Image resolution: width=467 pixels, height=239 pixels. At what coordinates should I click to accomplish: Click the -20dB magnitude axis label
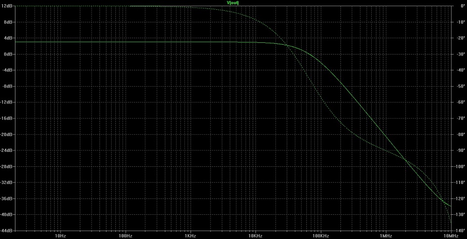(x=7, y=135)
